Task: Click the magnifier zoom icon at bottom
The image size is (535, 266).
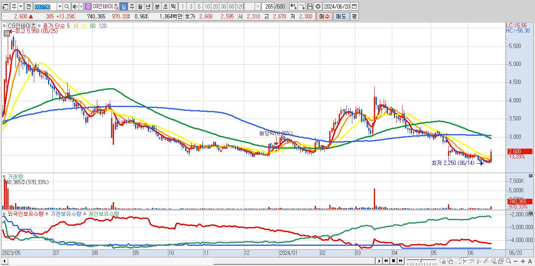Action: (x=508, y=261)
